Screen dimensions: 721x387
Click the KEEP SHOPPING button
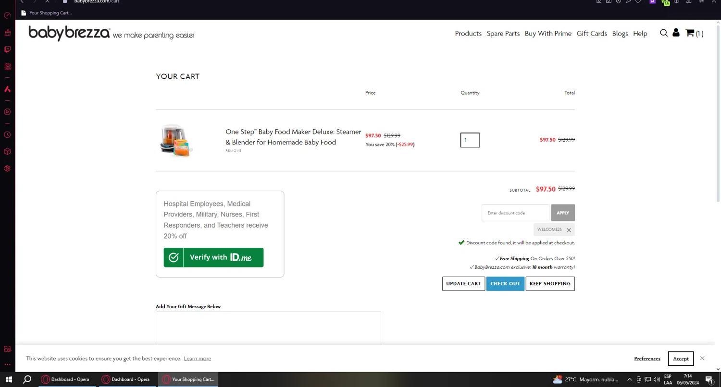tap(550, 284)
